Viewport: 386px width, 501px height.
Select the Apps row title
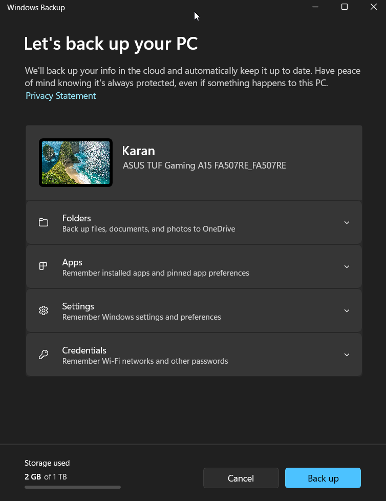pos(72,262)
